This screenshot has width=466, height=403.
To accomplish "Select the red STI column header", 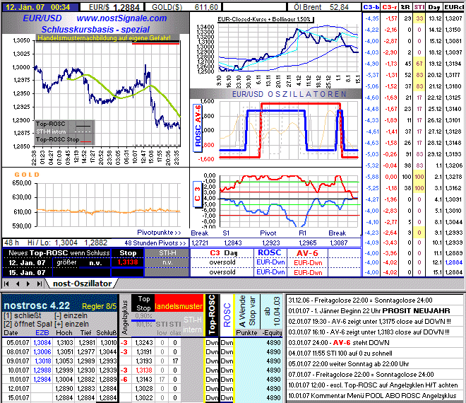I will [x=419, y=7].
